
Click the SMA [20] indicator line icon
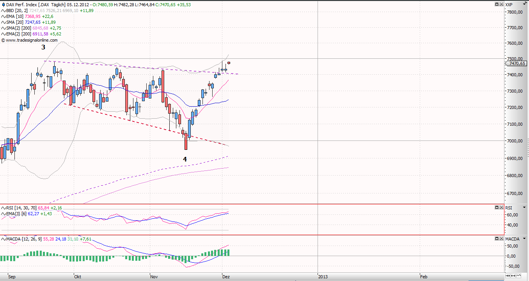[4, 22]
